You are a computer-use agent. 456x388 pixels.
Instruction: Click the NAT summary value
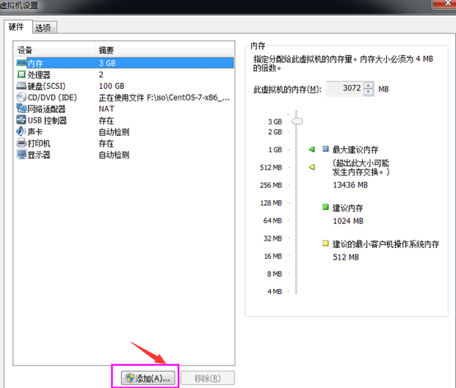point(106,109)
